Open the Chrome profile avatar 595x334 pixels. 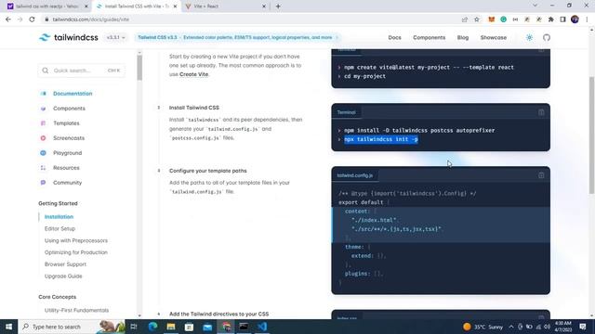pos(575,19)
